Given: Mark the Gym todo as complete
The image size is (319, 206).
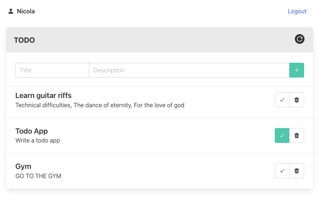Looking at the screenshot, I should point(282,171).
